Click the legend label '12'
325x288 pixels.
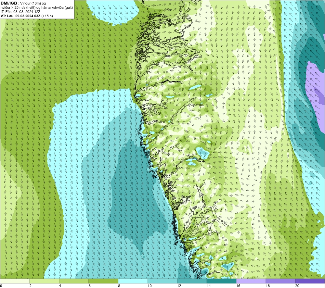tap(179, 286)
